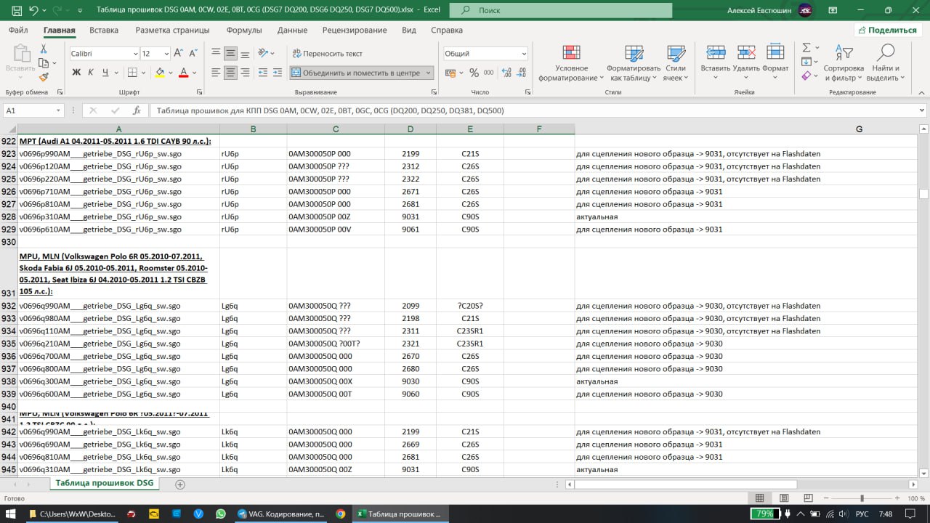Viewport: 930px width, 523px height.
Task: Increase font size with larger A icon
Action: tap(179, 54)
